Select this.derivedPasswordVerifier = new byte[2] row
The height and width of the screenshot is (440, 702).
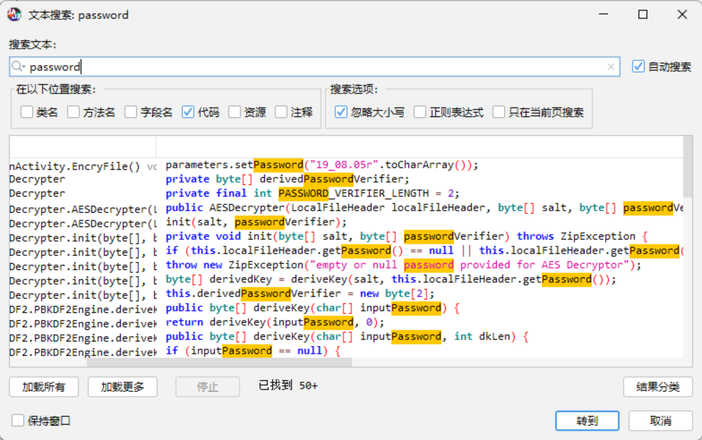click(x=346, y=294)
